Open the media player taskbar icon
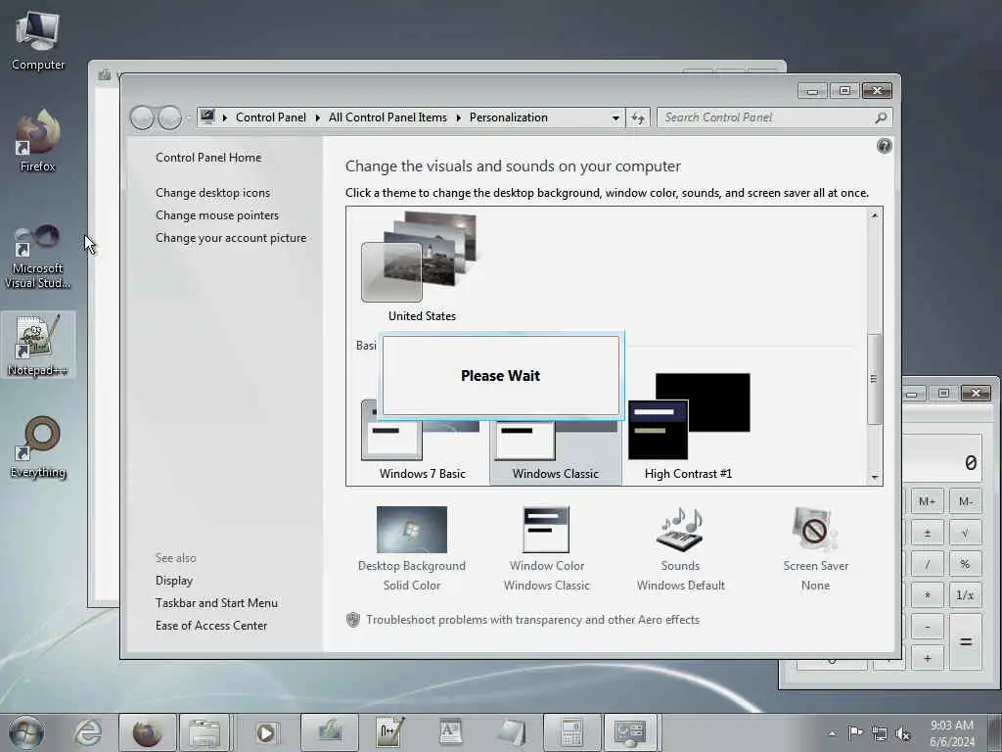This screenshot has height=752, width=1002. pyautogui.click(x=265, y=732)
